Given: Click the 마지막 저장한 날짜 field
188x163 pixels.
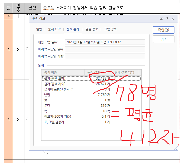Looking at the screenshot, I should point(105,49).
